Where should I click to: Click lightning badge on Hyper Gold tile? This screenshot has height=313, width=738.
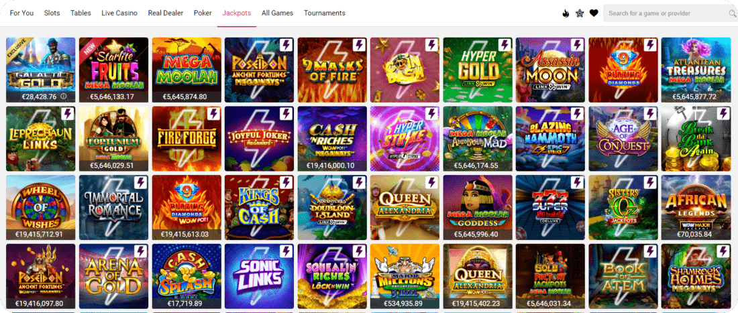(505, 45)
